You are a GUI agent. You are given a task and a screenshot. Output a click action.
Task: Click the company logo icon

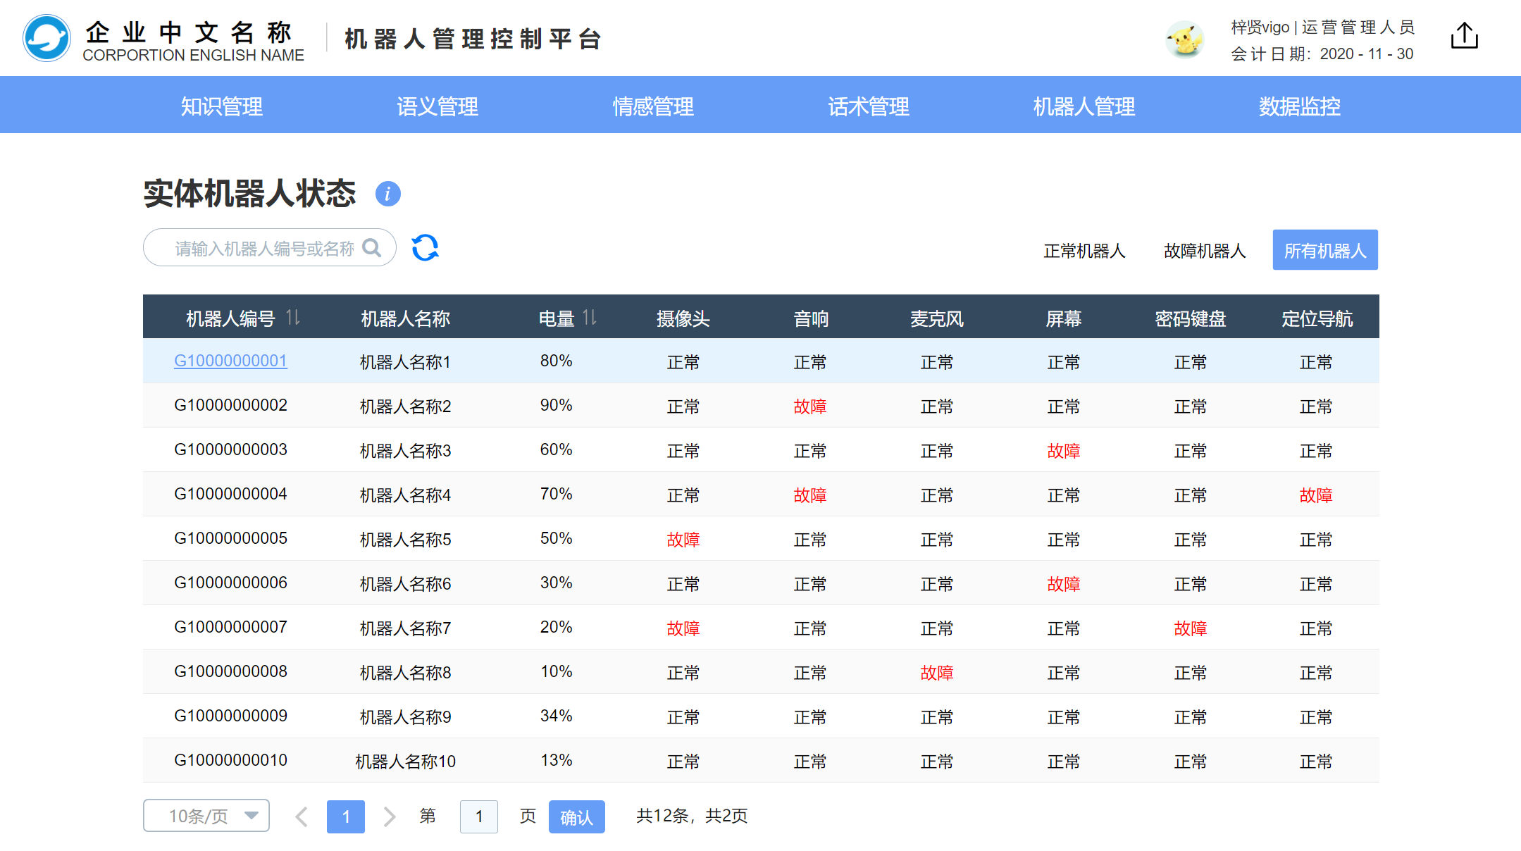pyautogui.click(x=46, y=38)
